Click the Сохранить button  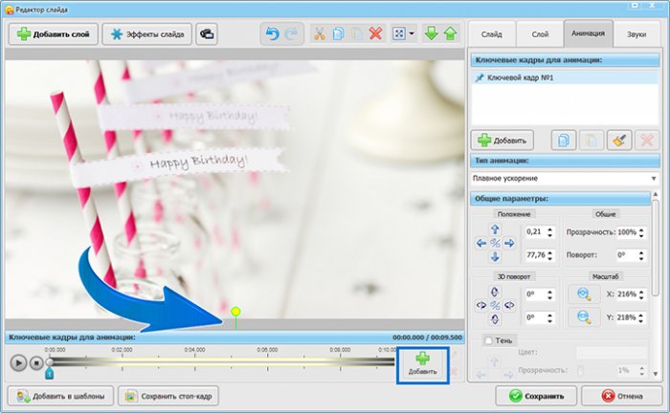pyautogui.click(x=535, y=395)
